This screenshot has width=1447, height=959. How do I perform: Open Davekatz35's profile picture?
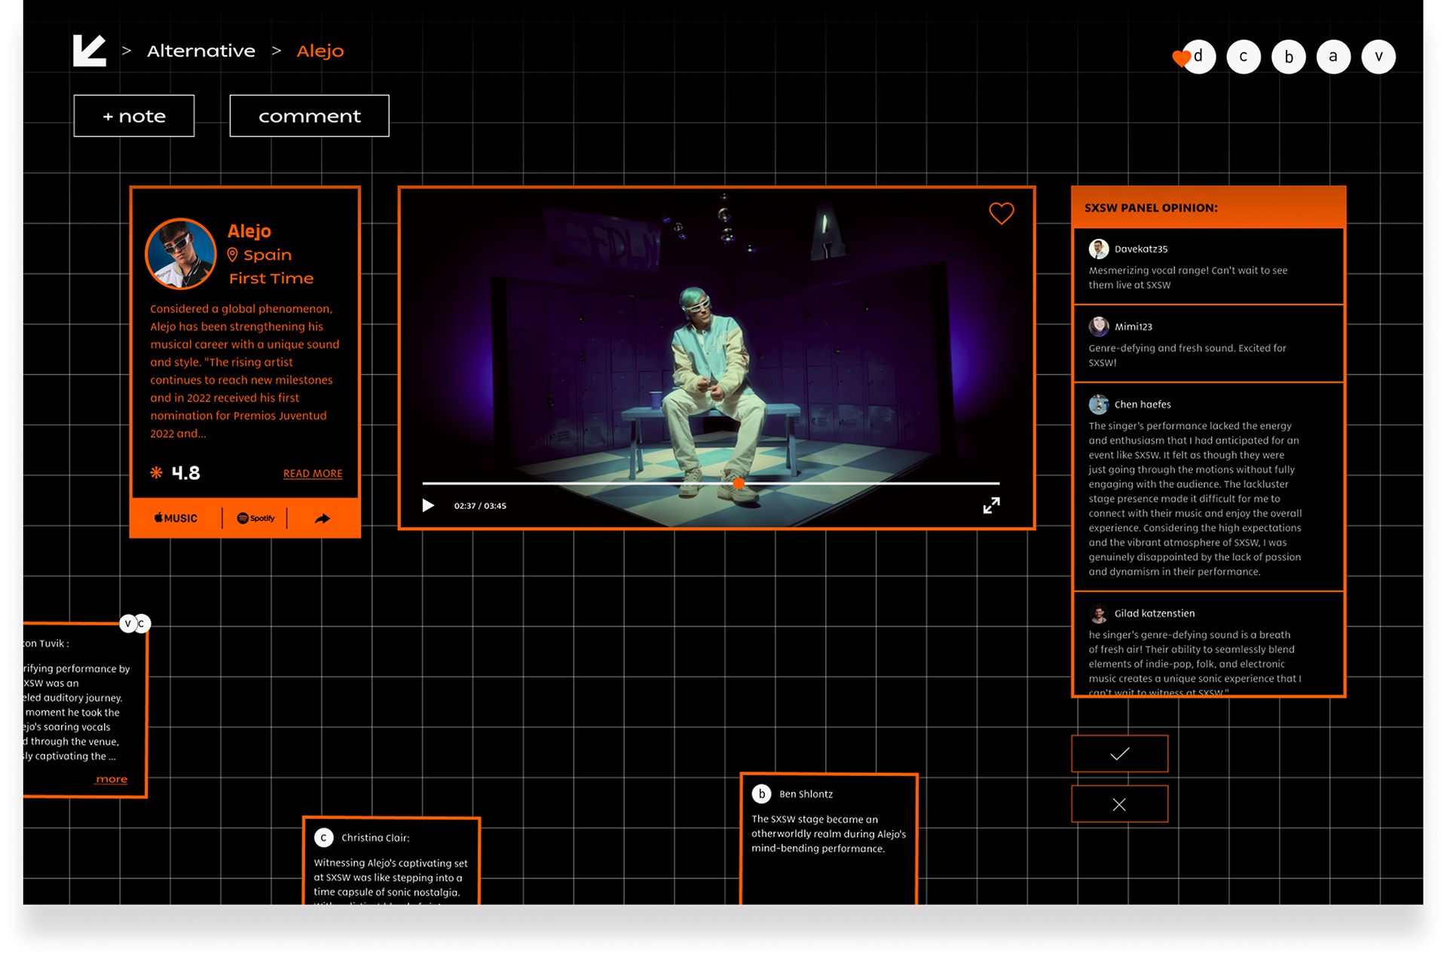1099,249
